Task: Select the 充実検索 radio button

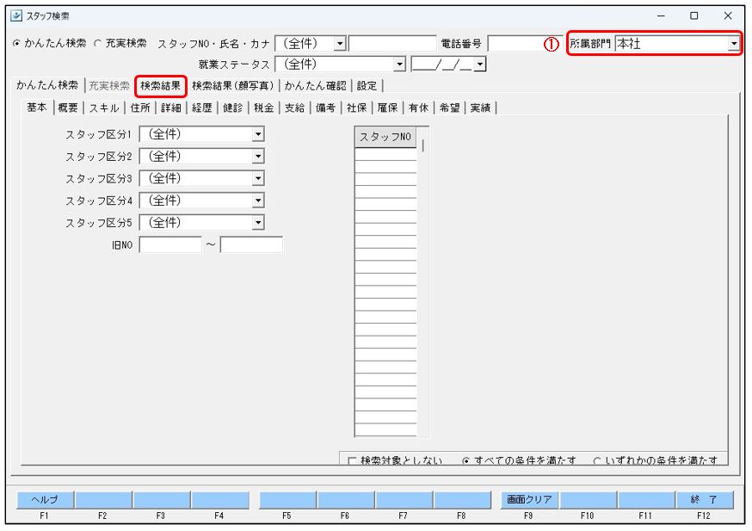Action: [x=98, y=43]
